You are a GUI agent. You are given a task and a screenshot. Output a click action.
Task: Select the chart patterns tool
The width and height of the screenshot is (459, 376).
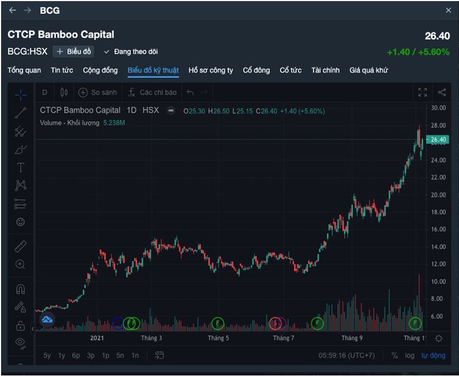(20, 185)
